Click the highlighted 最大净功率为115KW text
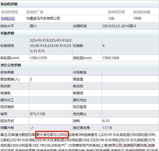Screen dimensions: 159x151 coord(52,135)
